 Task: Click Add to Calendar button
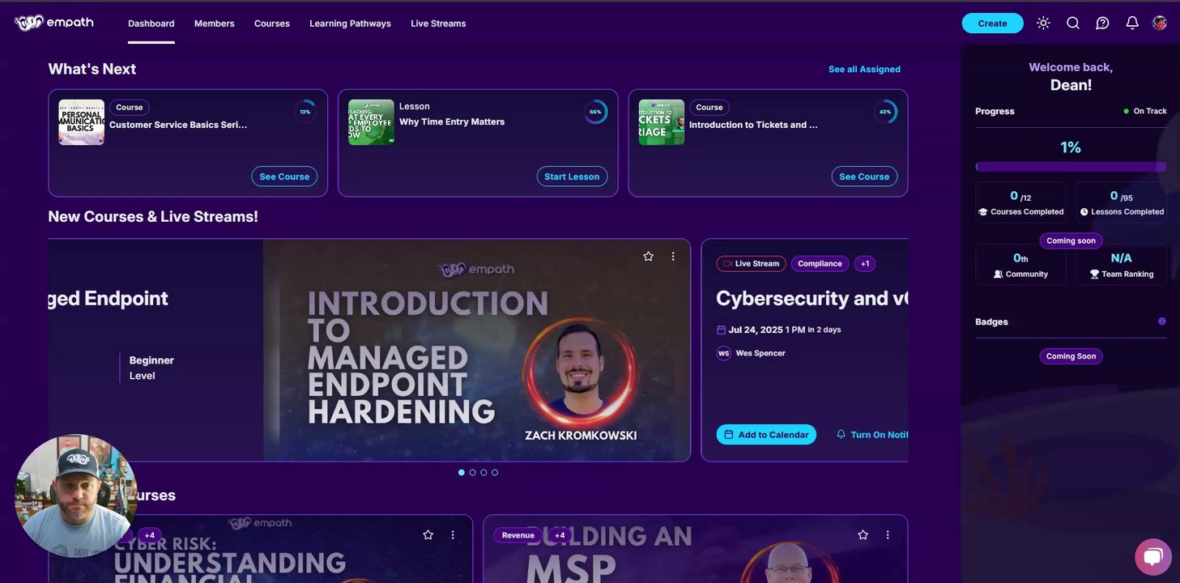766,435
